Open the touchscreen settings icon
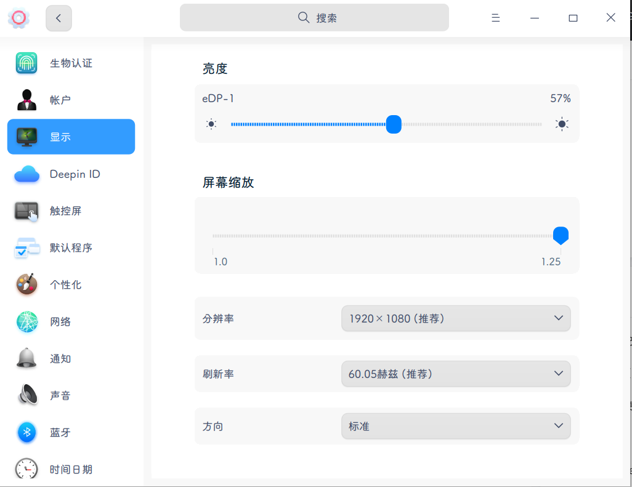This screenshot has height=487, width=632. point(26,211)
